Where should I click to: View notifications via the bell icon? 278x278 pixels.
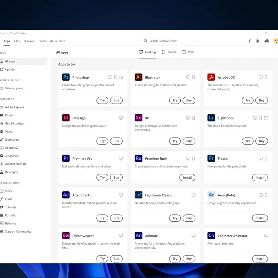click(257, 41)
